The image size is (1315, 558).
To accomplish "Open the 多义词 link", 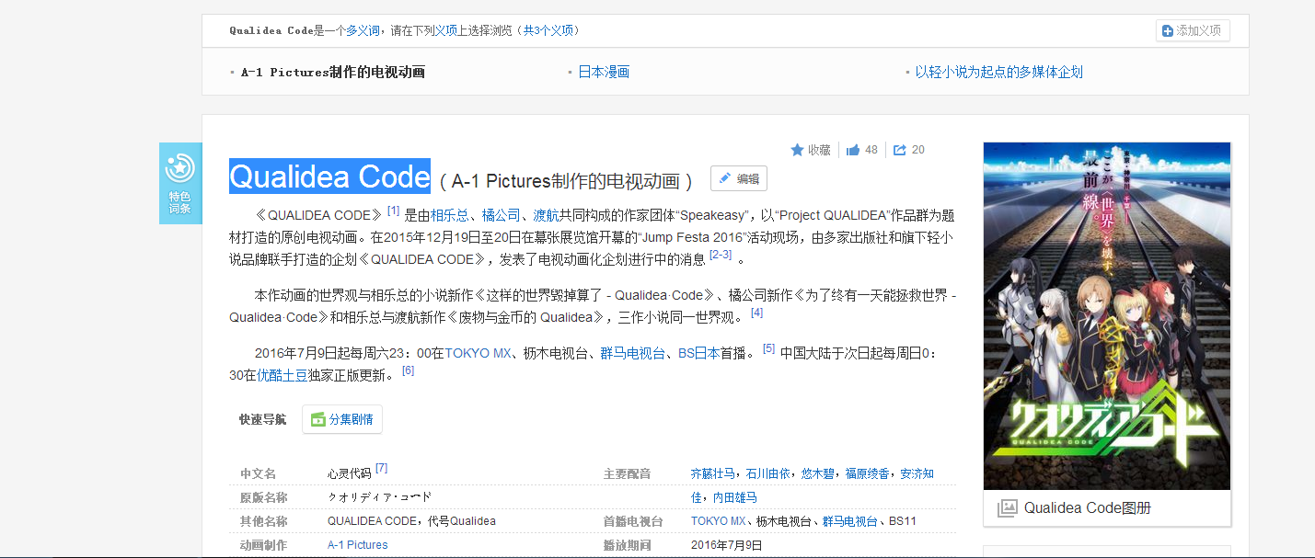I will click(363, 30).
